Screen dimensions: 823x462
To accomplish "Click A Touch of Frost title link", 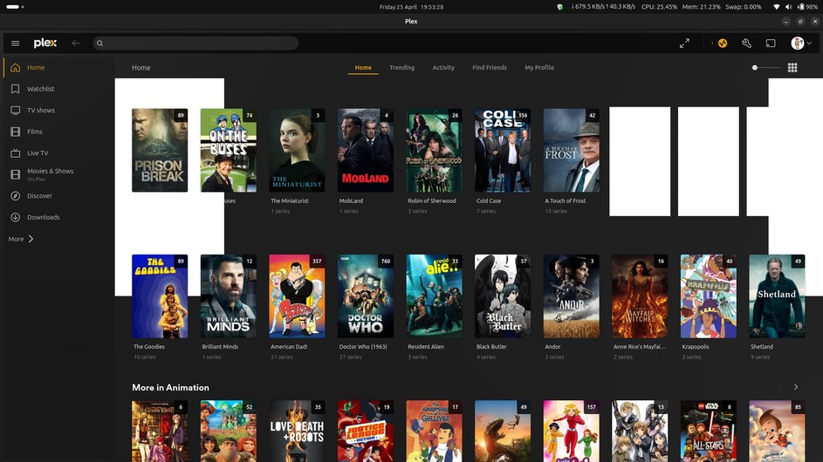I will point(566,200).
